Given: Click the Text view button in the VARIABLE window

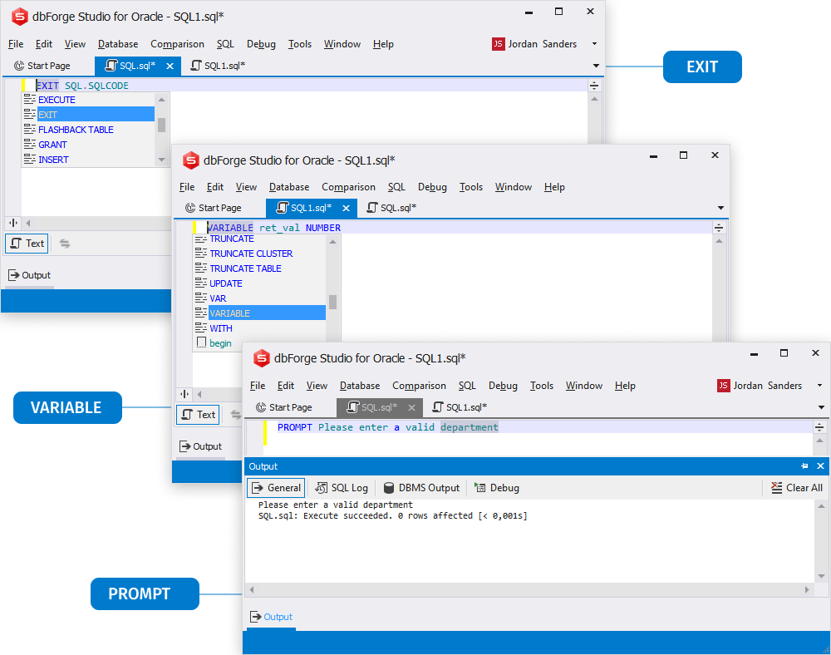Looking at the screenshot, I should (199, 415).
